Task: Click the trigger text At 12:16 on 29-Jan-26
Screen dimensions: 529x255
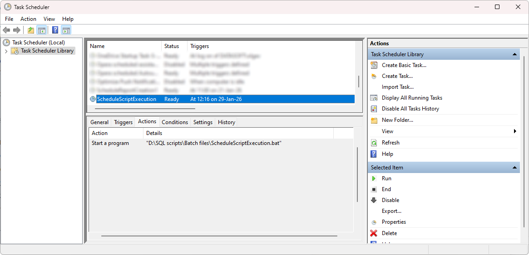Action: tap(216, 99)
